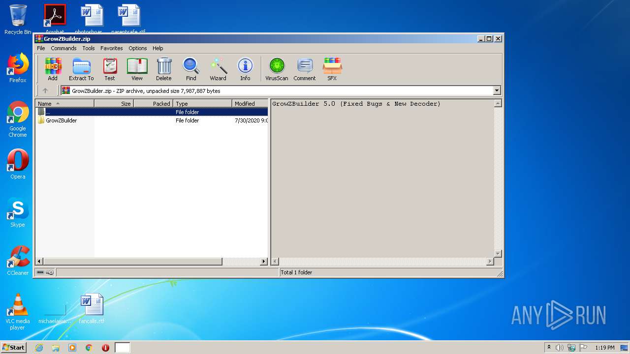630x354 pixels.
Task: Sort files by Size column
Action: [x=114, y=103]
